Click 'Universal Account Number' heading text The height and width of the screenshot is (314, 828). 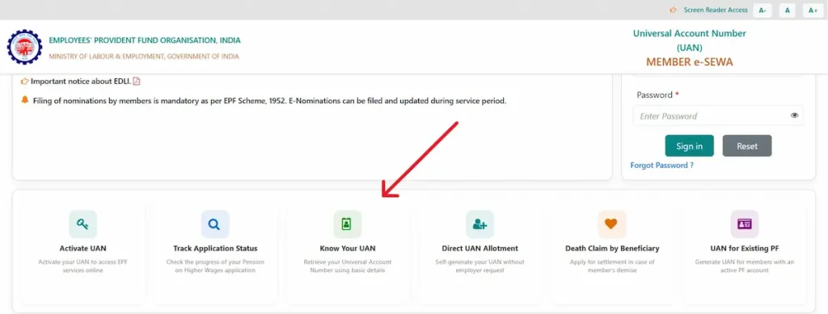(x=689, y=33)
